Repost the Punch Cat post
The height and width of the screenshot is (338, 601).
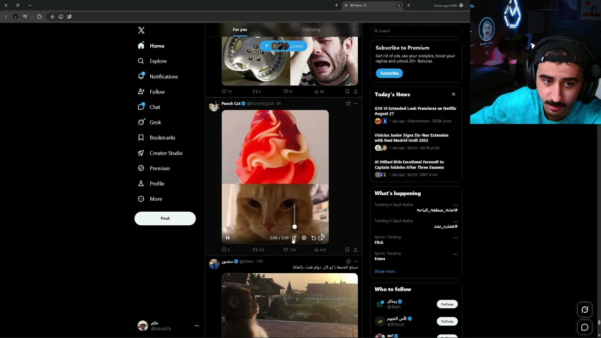258,250
